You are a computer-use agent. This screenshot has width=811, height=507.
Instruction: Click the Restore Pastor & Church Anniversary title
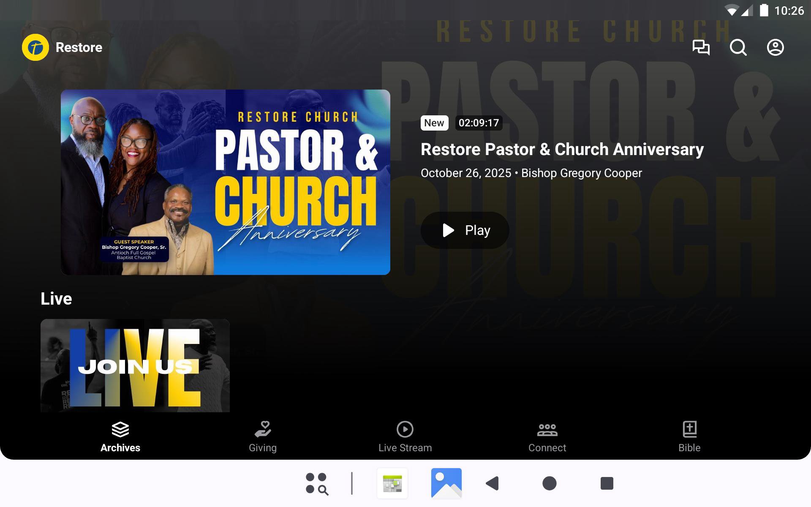562,150
